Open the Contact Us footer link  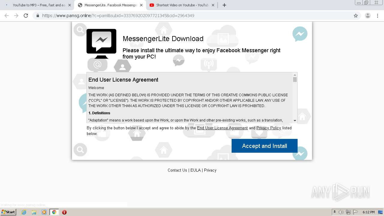[177, 170]
